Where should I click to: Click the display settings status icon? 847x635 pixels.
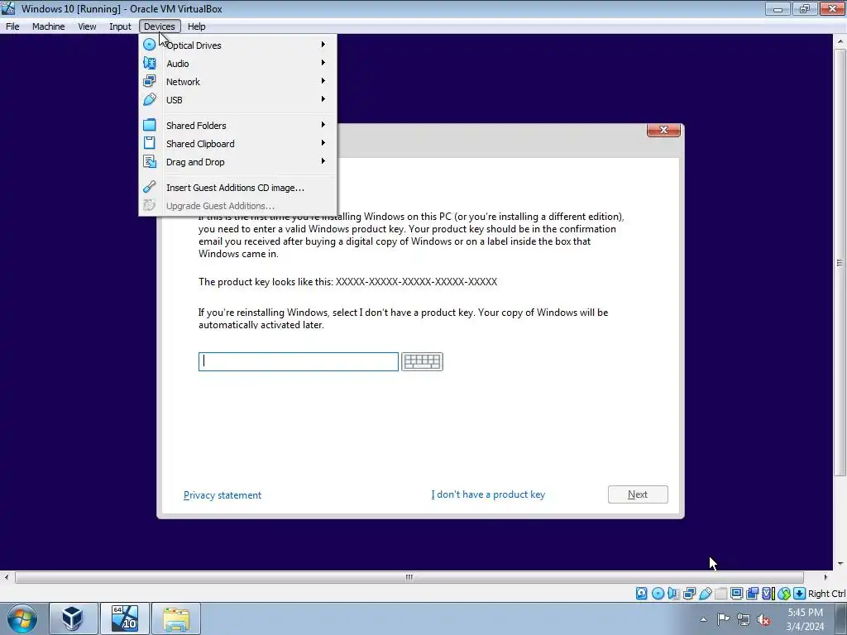[x=736, y=594]
